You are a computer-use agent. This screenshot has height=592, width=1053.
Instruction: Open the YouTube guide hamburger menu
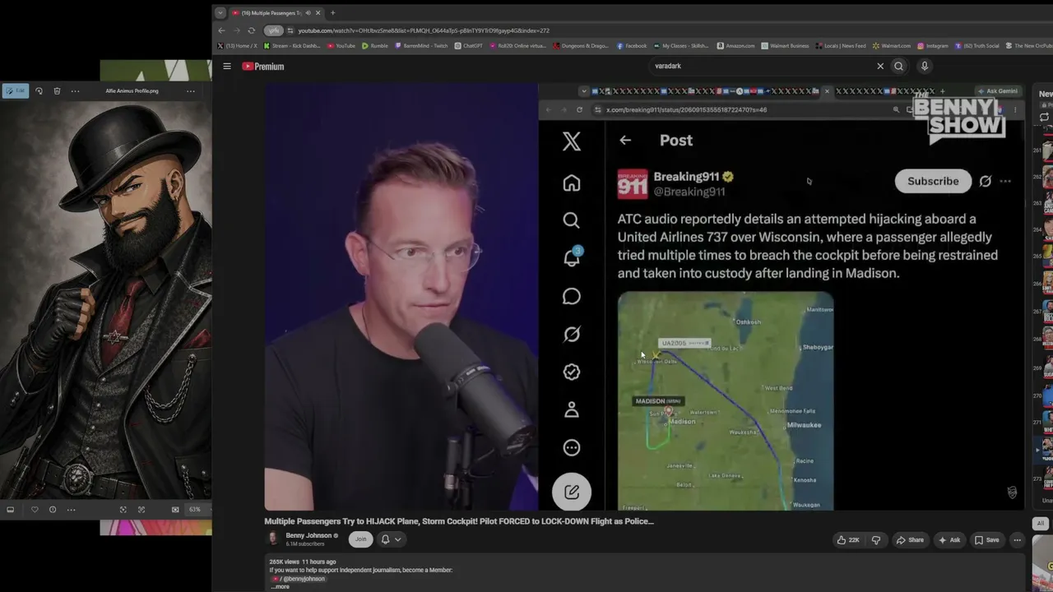tap(227, 67)
